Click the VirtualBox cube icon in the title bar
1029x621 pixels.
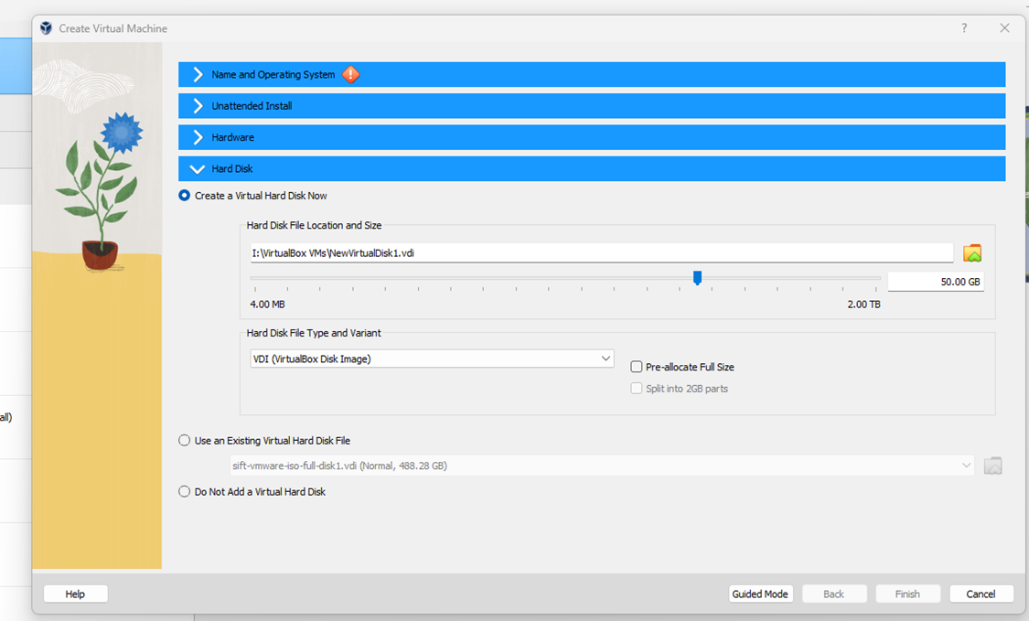45,28
